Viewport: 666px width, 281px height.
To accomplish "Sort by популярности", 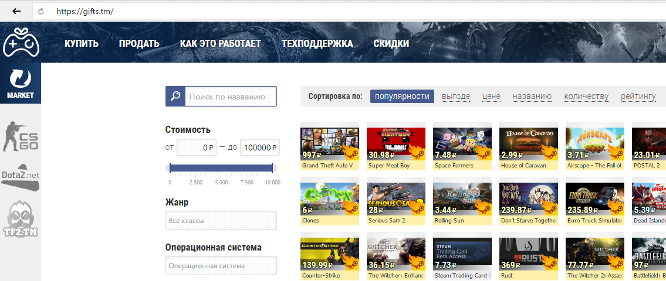I will pyautogui.click(x=402, y=96).
